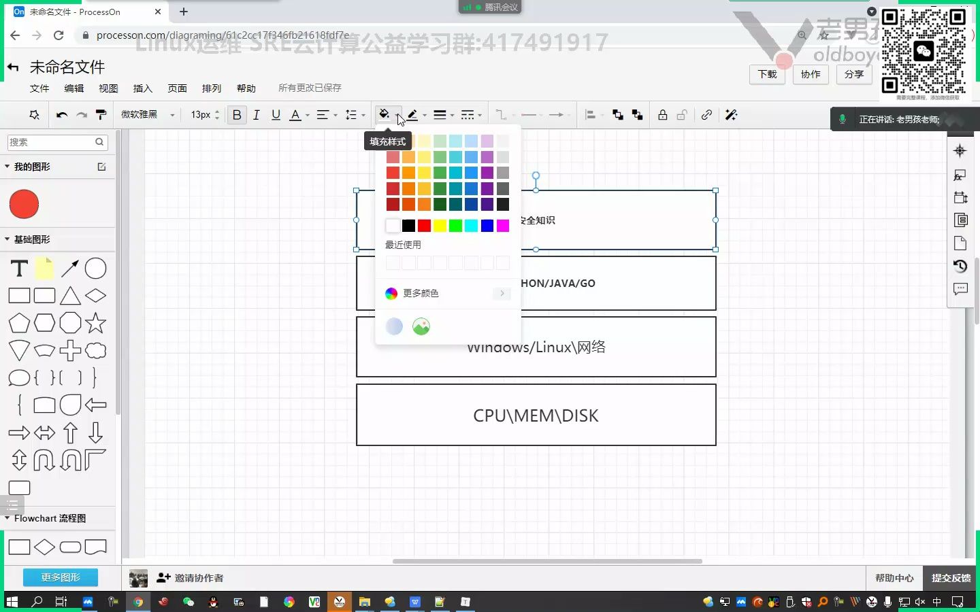Collapse the Flowchart 流程图 section

point(7,518)
